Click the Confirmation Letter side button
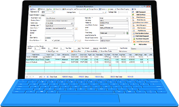Viewport: 179px width, 107px height. 141,23
